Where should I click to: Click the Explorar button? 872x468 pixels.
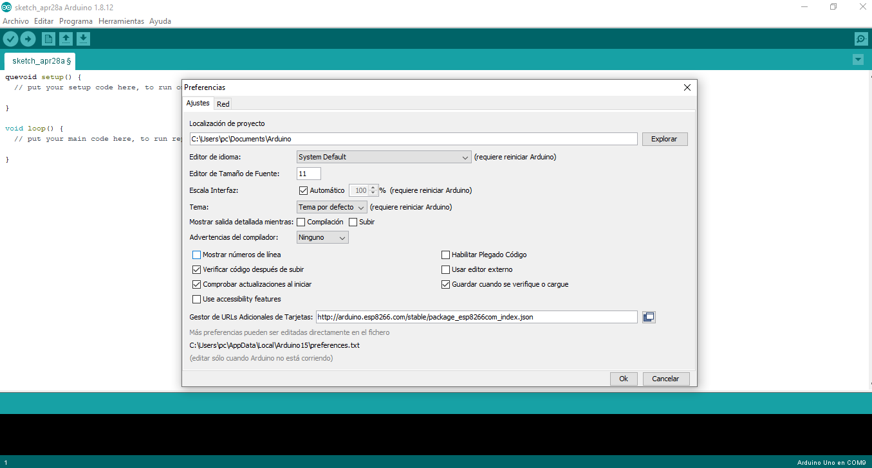click(x=665, y=139)
